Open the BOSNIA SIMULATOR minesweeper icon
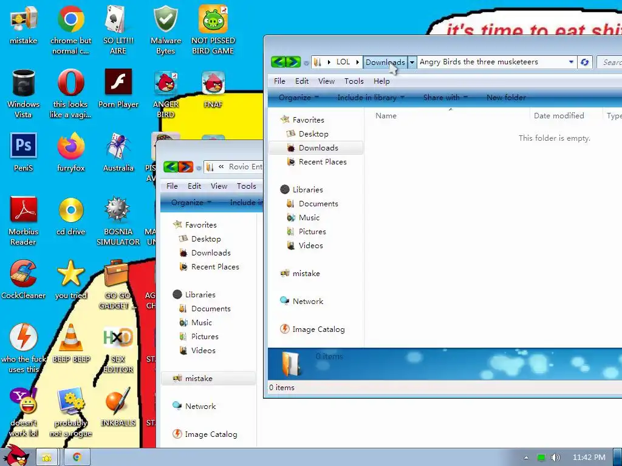The height and width of the screenshot is (466, 622). click(x=118, y=220)
